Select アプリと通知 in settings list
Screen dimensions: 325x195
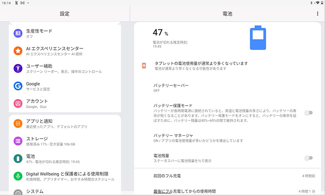click(65, 123)
